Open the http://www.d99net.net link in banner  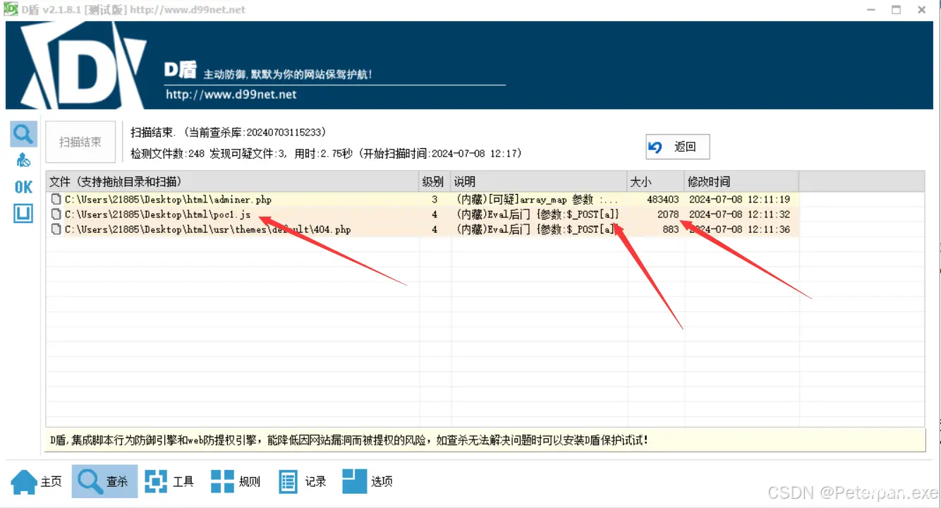[x=231, y=95]
